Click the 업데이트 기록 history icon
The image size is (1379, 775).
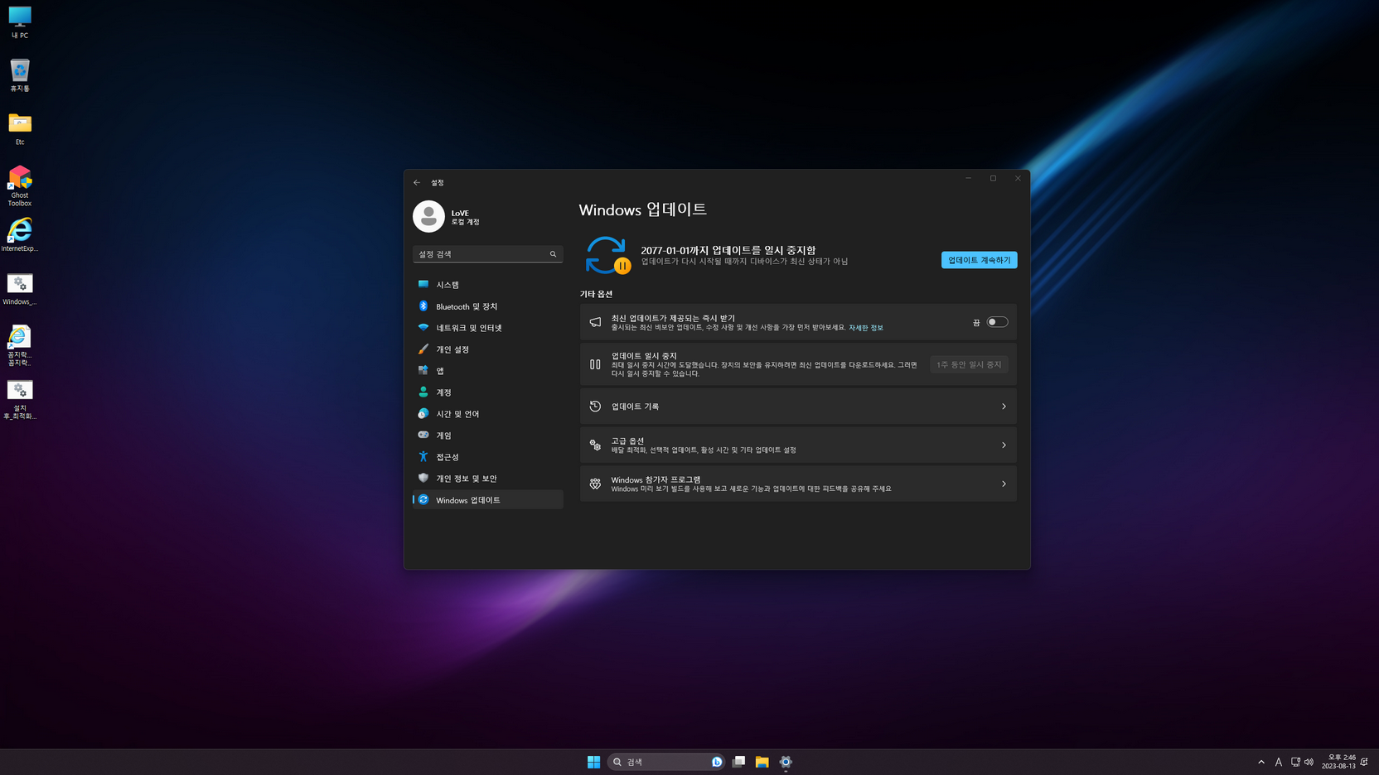[x=595, y=407]
